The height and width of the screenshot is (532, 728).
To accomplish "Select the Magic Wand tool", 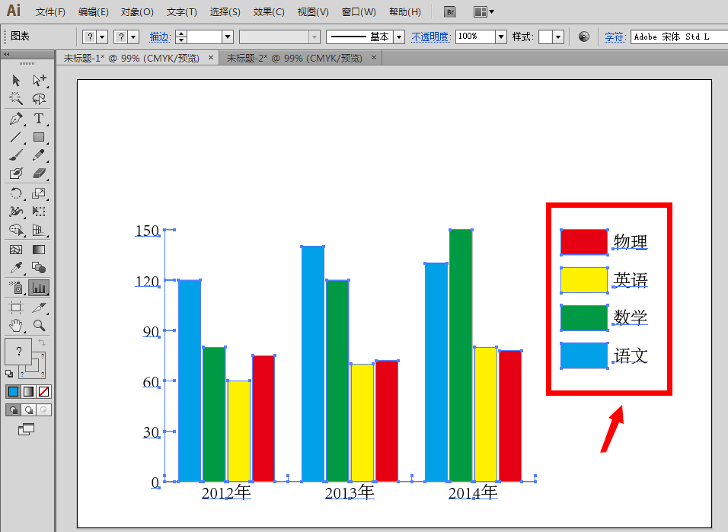I will click(x=16, y=98).
